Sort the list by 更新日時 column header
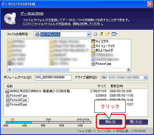 125,86
